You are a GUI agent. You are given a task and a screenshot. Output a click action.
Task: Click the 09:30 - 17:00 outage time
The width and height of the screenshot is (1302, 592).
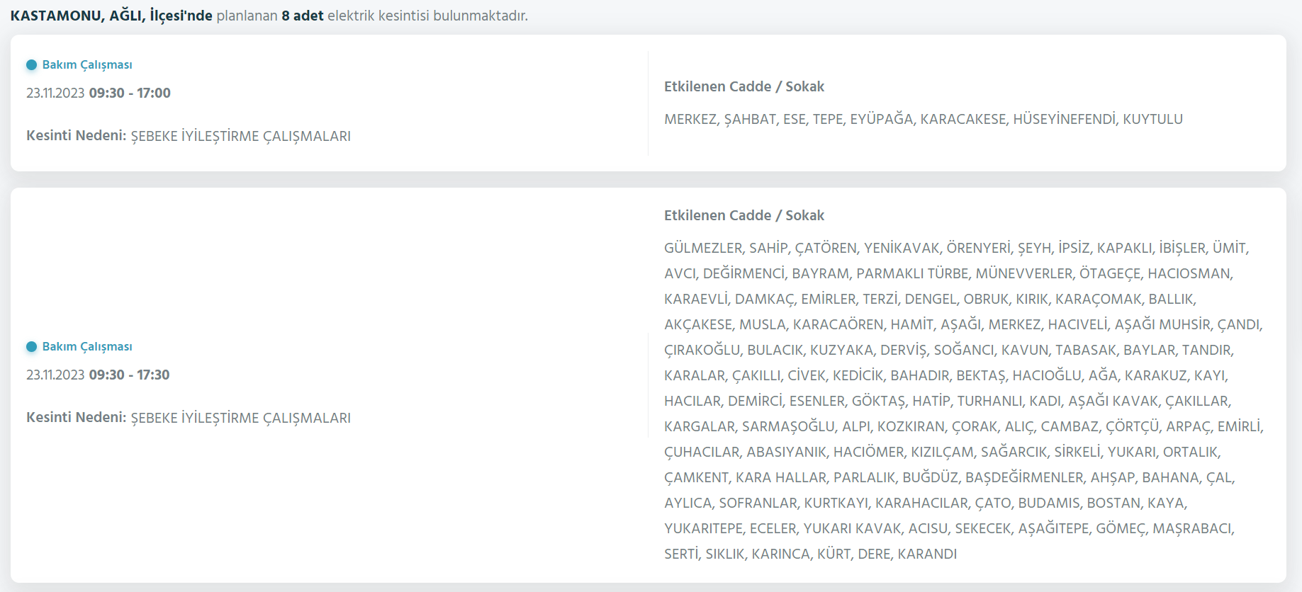130,93
